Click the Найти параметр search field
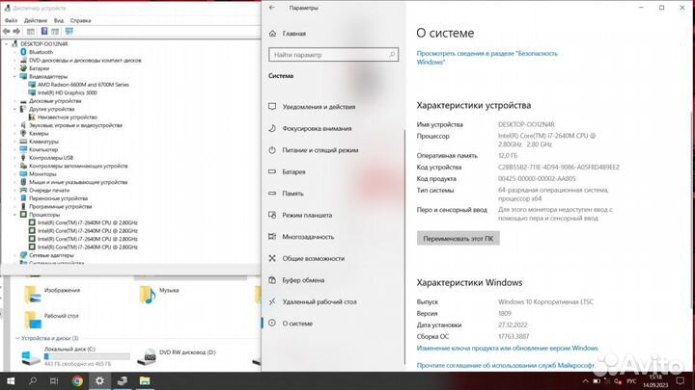This screenshot has height=390, width=695. 333,55
